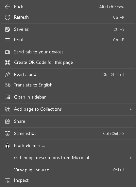Image resolution: width=136 pixels, height=187 pixels.
Task: Select Block element... entry
Action: [x=68, y=146]
